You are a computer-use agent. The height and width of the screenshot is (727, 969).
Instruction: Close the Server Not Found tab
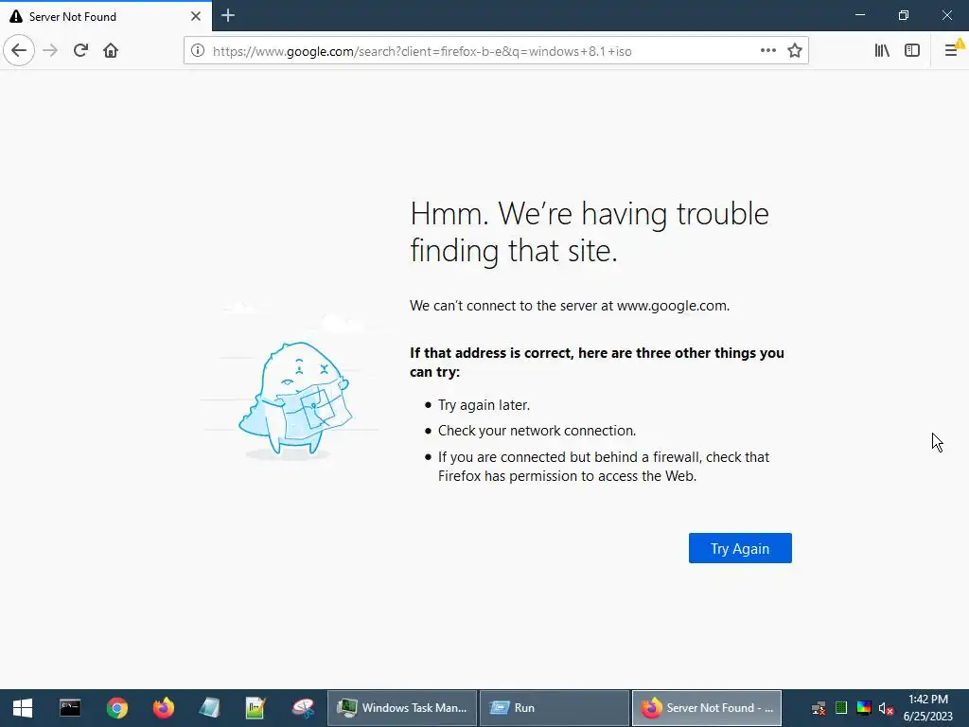pyautogui.click(x=195, y=16)
